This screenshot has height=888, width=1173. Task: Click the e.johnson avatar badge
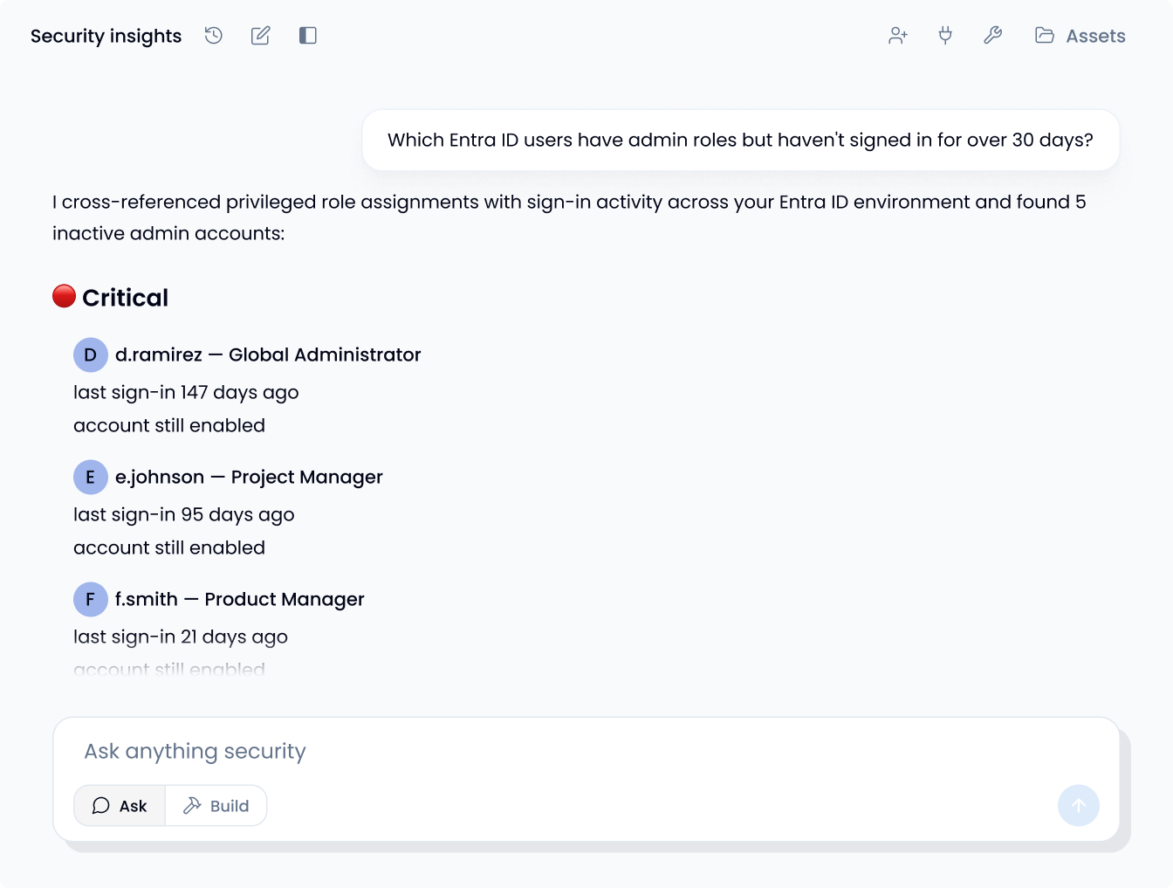click(x=90, y=478)
